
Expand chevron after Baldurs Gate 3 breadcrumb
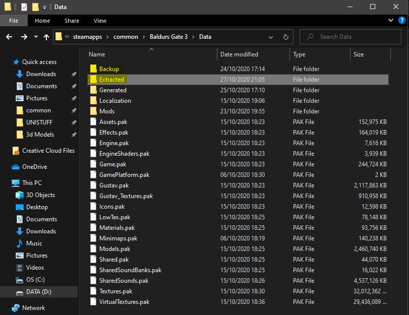click(193, 37)
